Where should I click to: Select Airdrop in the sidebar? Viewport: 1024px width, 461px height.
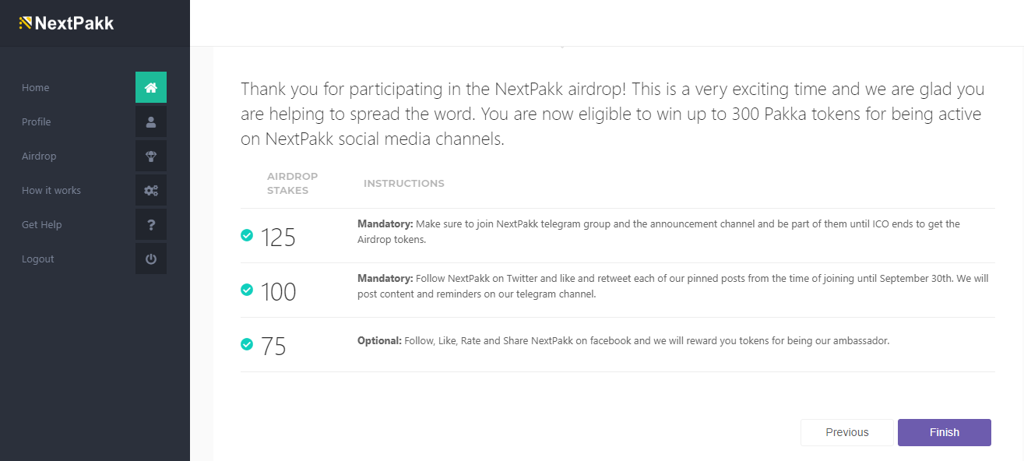click(39, 157)
